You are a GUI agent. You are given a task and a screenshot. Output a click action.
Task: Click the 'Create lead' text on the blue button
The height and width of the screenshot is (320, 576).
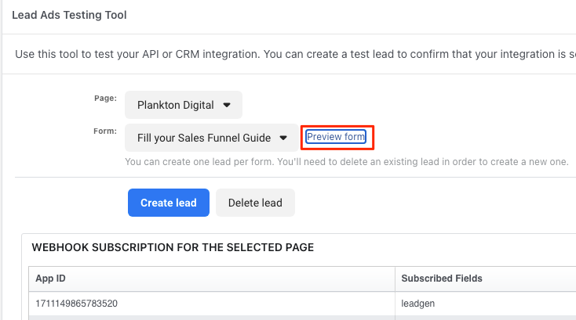click(x=169, y=203)
